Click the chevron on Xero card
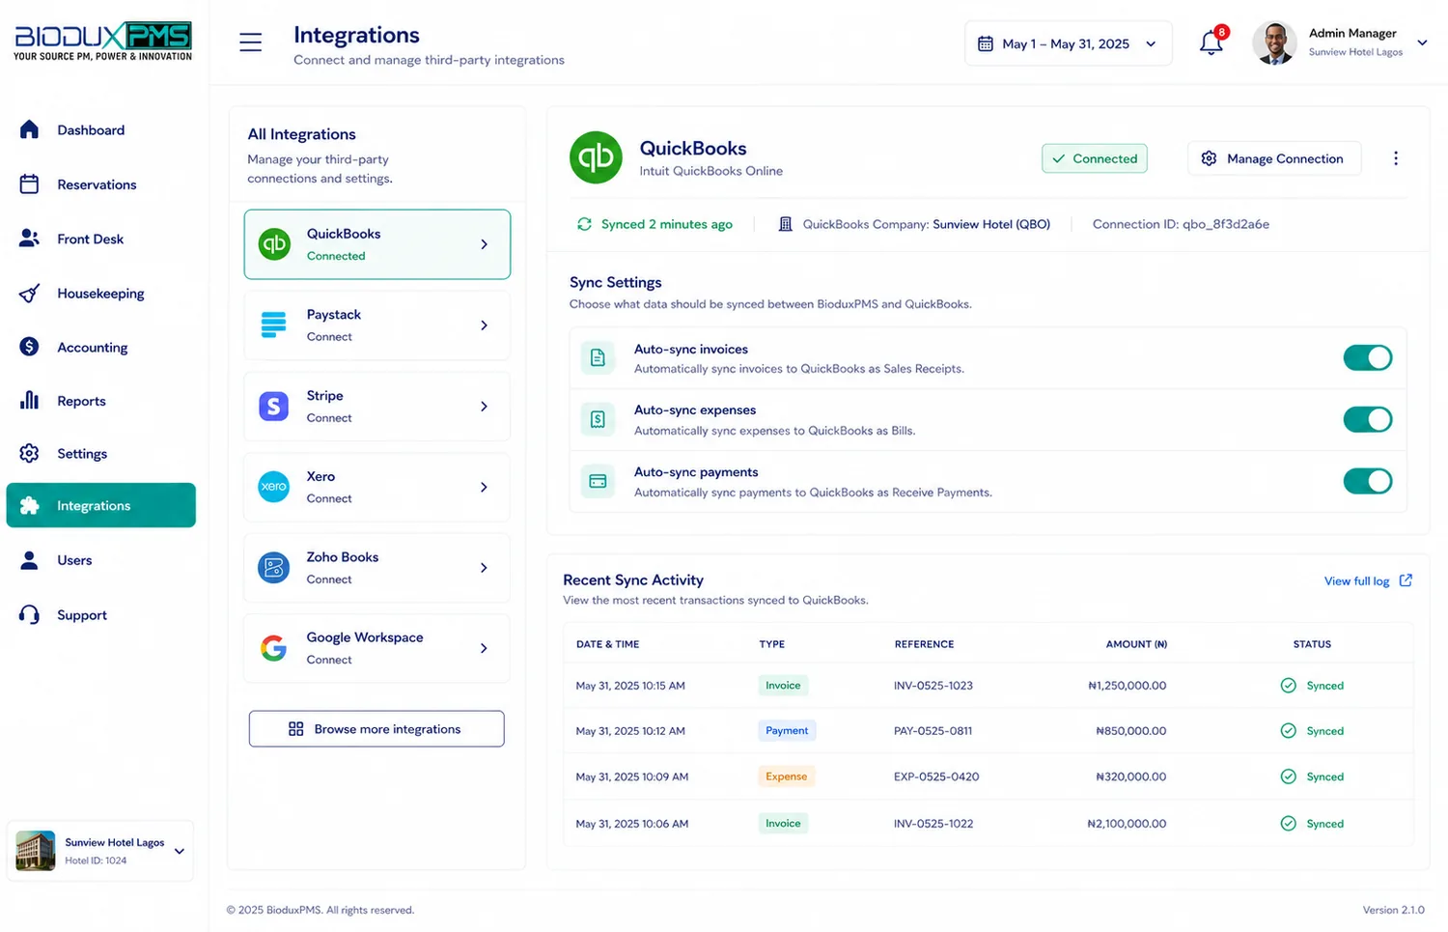The image size is (1448, 932). pos(485,487)
